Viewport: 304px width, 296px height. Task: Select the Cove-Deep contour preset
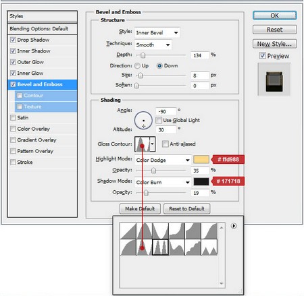pos(177,231)
